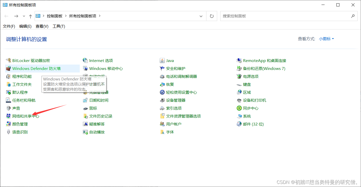Screen dimensions: 361x187
Task: Open the 默认程序 icon
Action: 8,92
